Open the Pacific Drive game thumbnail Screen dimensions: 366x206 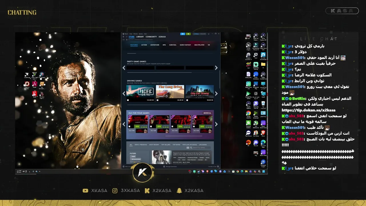click(x=140, y=92)
